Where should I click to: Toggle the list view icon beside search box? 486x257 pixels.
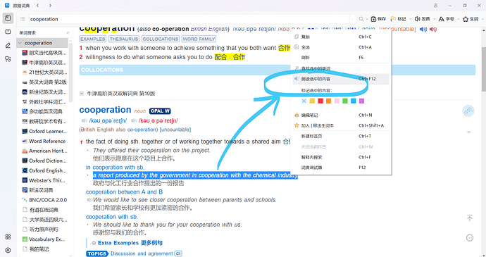point(23,19)
